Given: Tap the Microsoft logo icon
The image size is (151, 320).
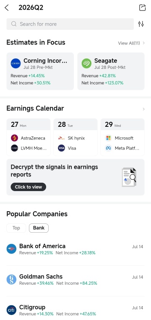Looking at the screenshot, I should click(108, 138).
